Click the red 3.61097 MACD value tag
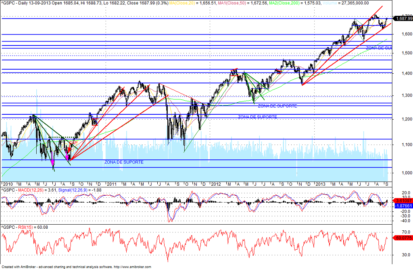 [x=403, y=201]
